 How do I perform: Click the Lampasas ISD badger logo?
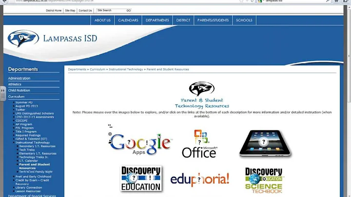pos(23,39)
